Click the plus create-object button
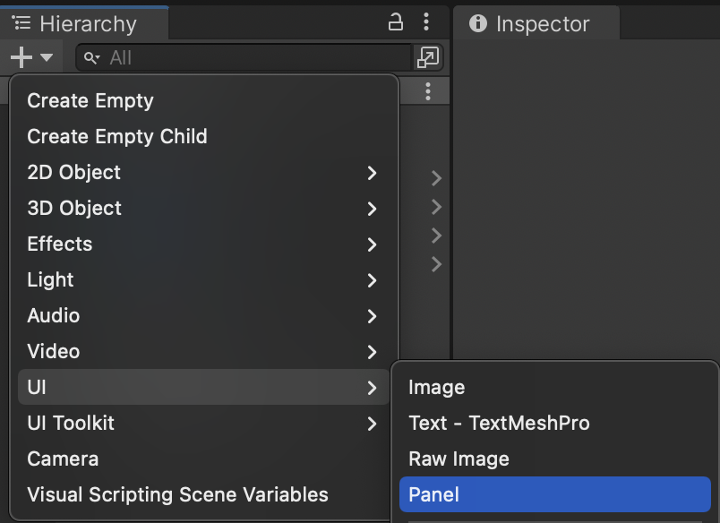The image size is (720, 523). 22,58
